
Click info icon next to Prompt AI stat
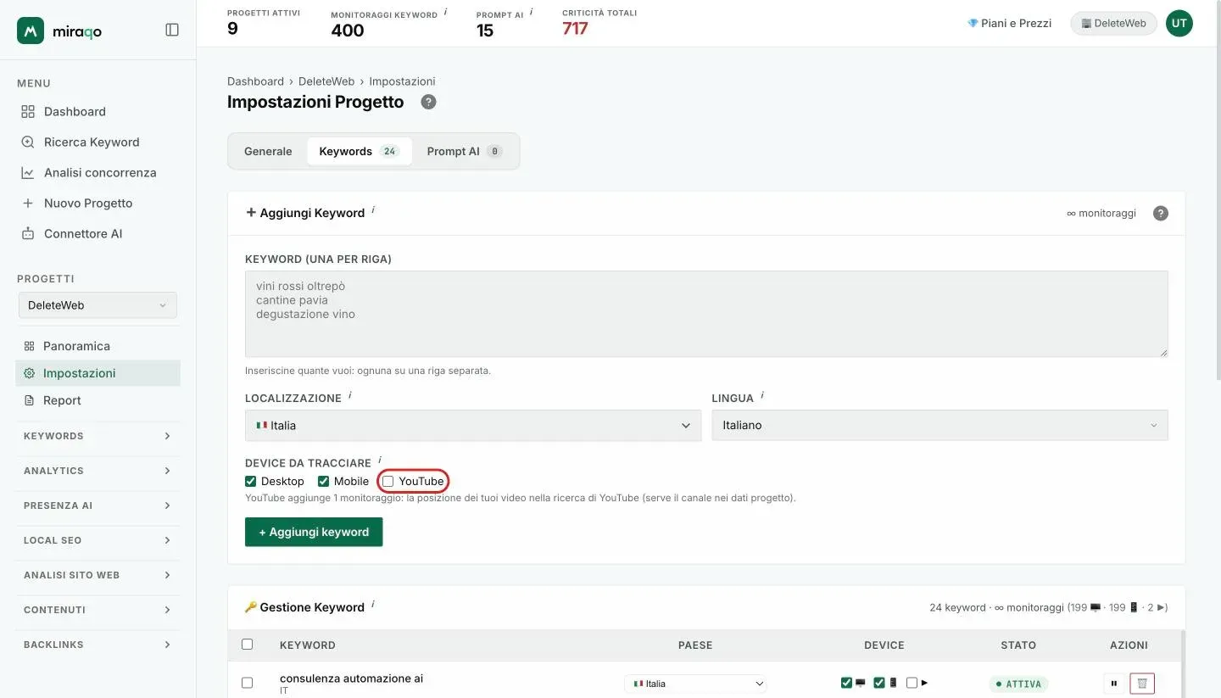(532, 13)
